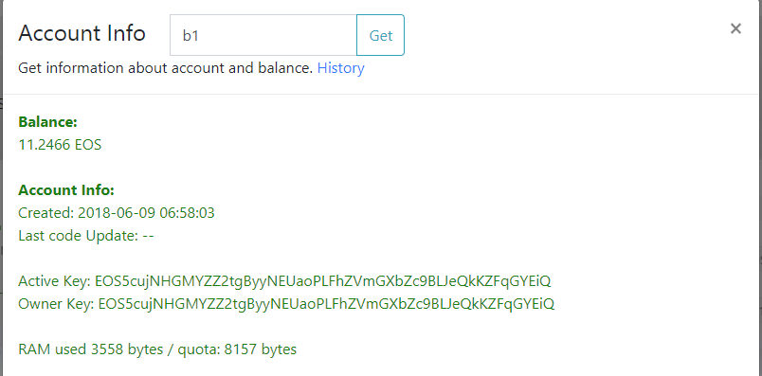The width and height of the screenshot is (762, 376).
Task: Select the Active Key EOS5cuj string
Action: pos(323,280)
